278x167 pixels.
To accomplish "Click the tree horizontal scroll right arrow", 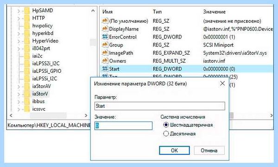I will (86, 116).
